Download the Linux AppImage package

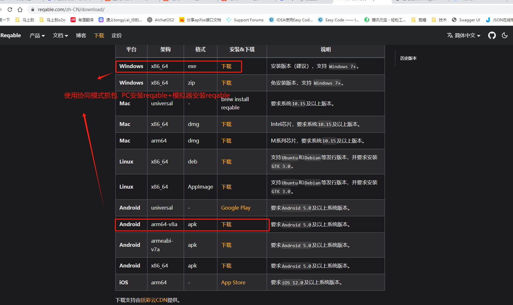pos(226,187)
